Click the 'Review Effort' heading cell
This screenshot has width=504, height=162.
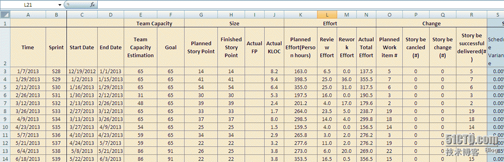[327, 47]
